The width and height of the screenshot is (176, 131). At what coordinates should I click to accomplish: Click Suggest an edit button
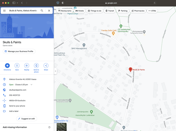[27, 119]
